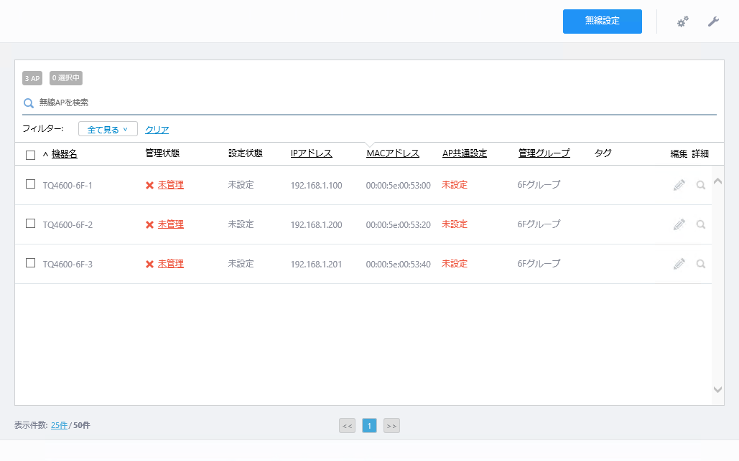Open the gears settings icon

[682, 22]
